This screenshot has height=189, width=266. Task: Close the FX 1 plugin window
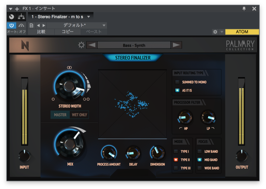[254, 9]
